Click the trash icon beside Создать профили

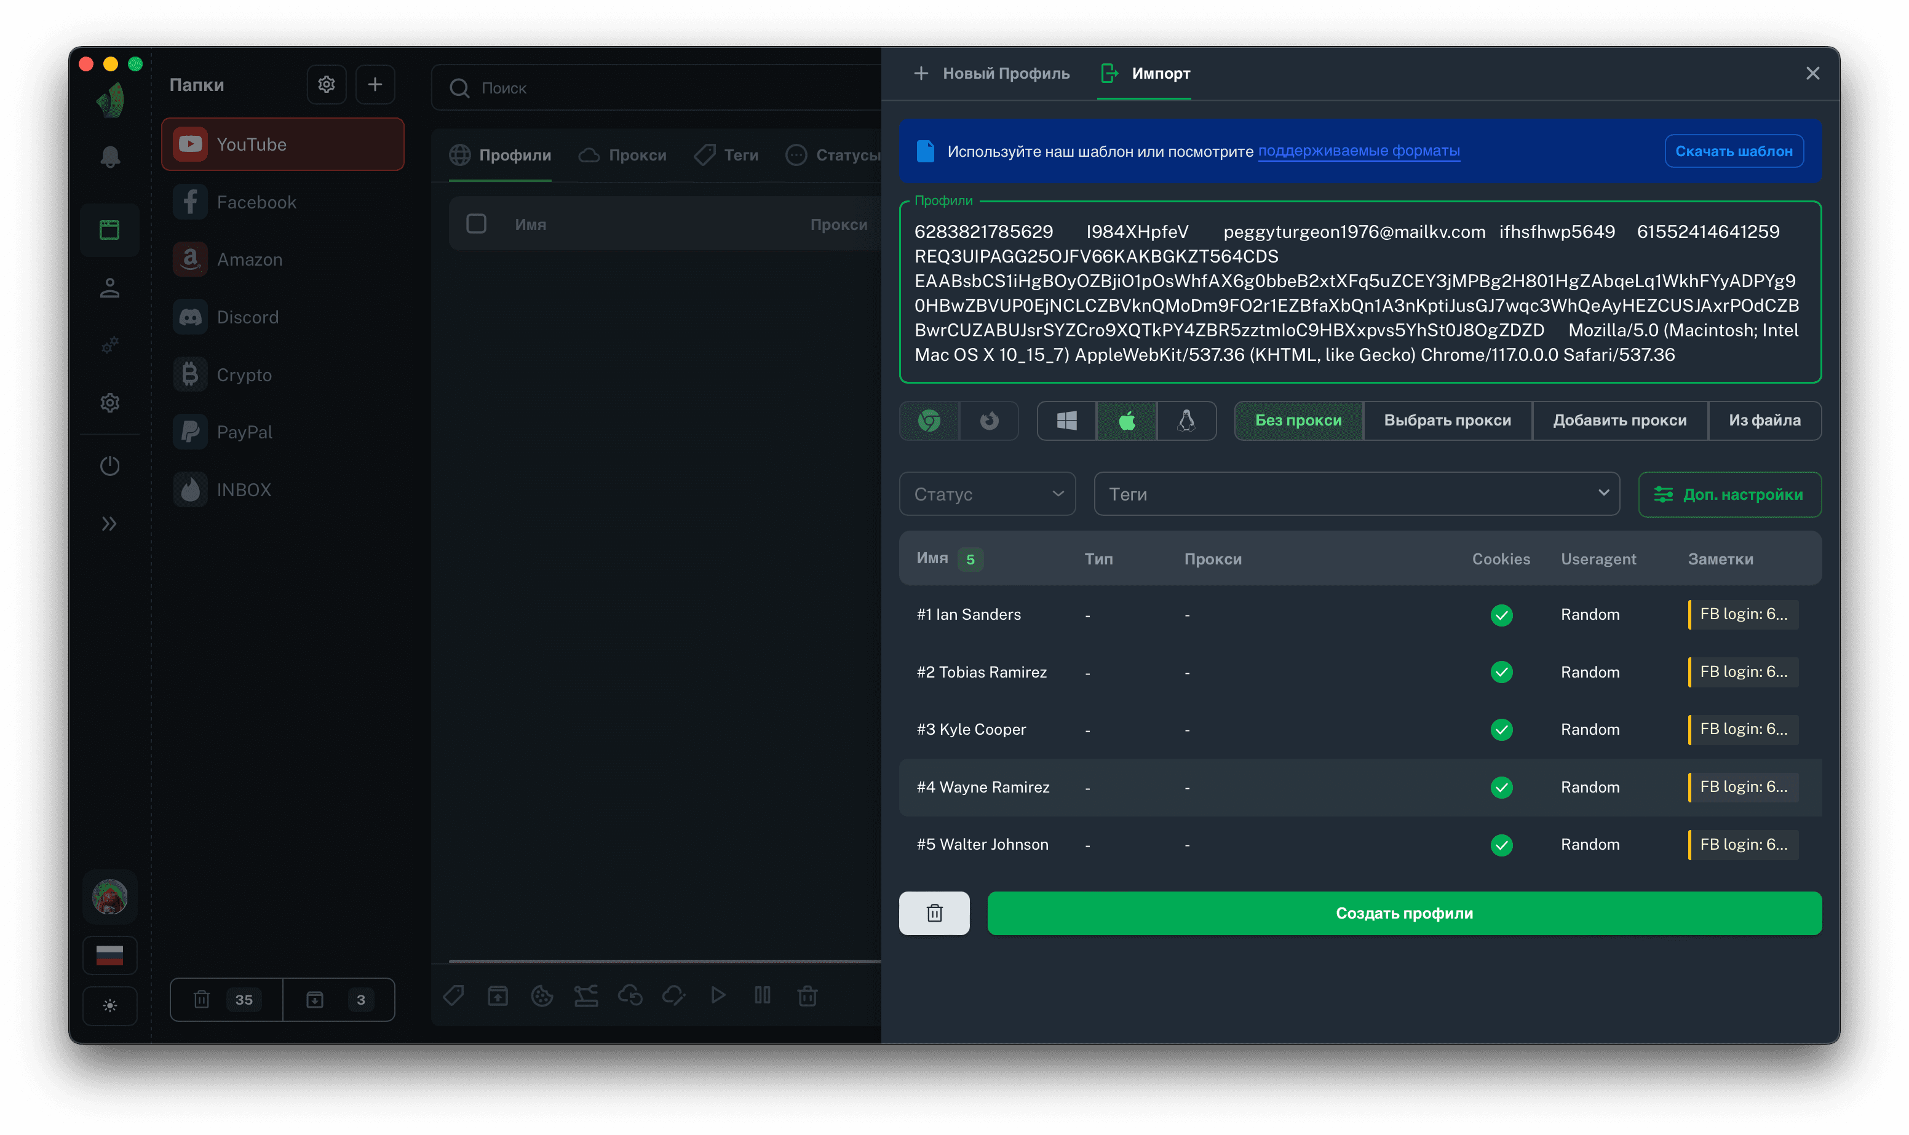tap(934, 913)
